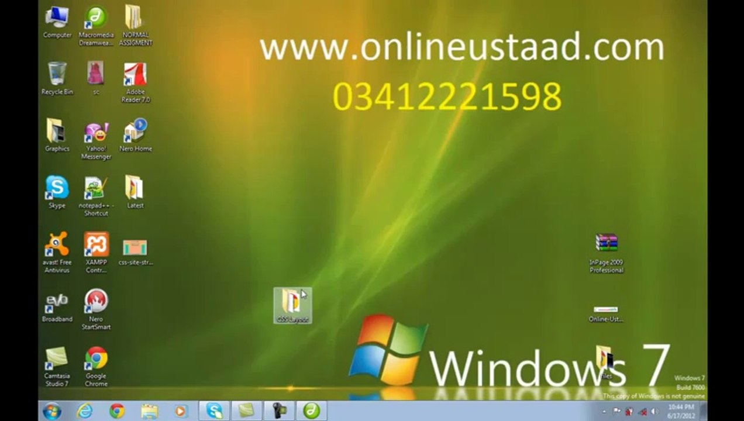The height and width of the screenshot is (421, 744).
Task: Select the EVO Broadband shortcut
Action: pyautogui.click(x=57, y=306)
